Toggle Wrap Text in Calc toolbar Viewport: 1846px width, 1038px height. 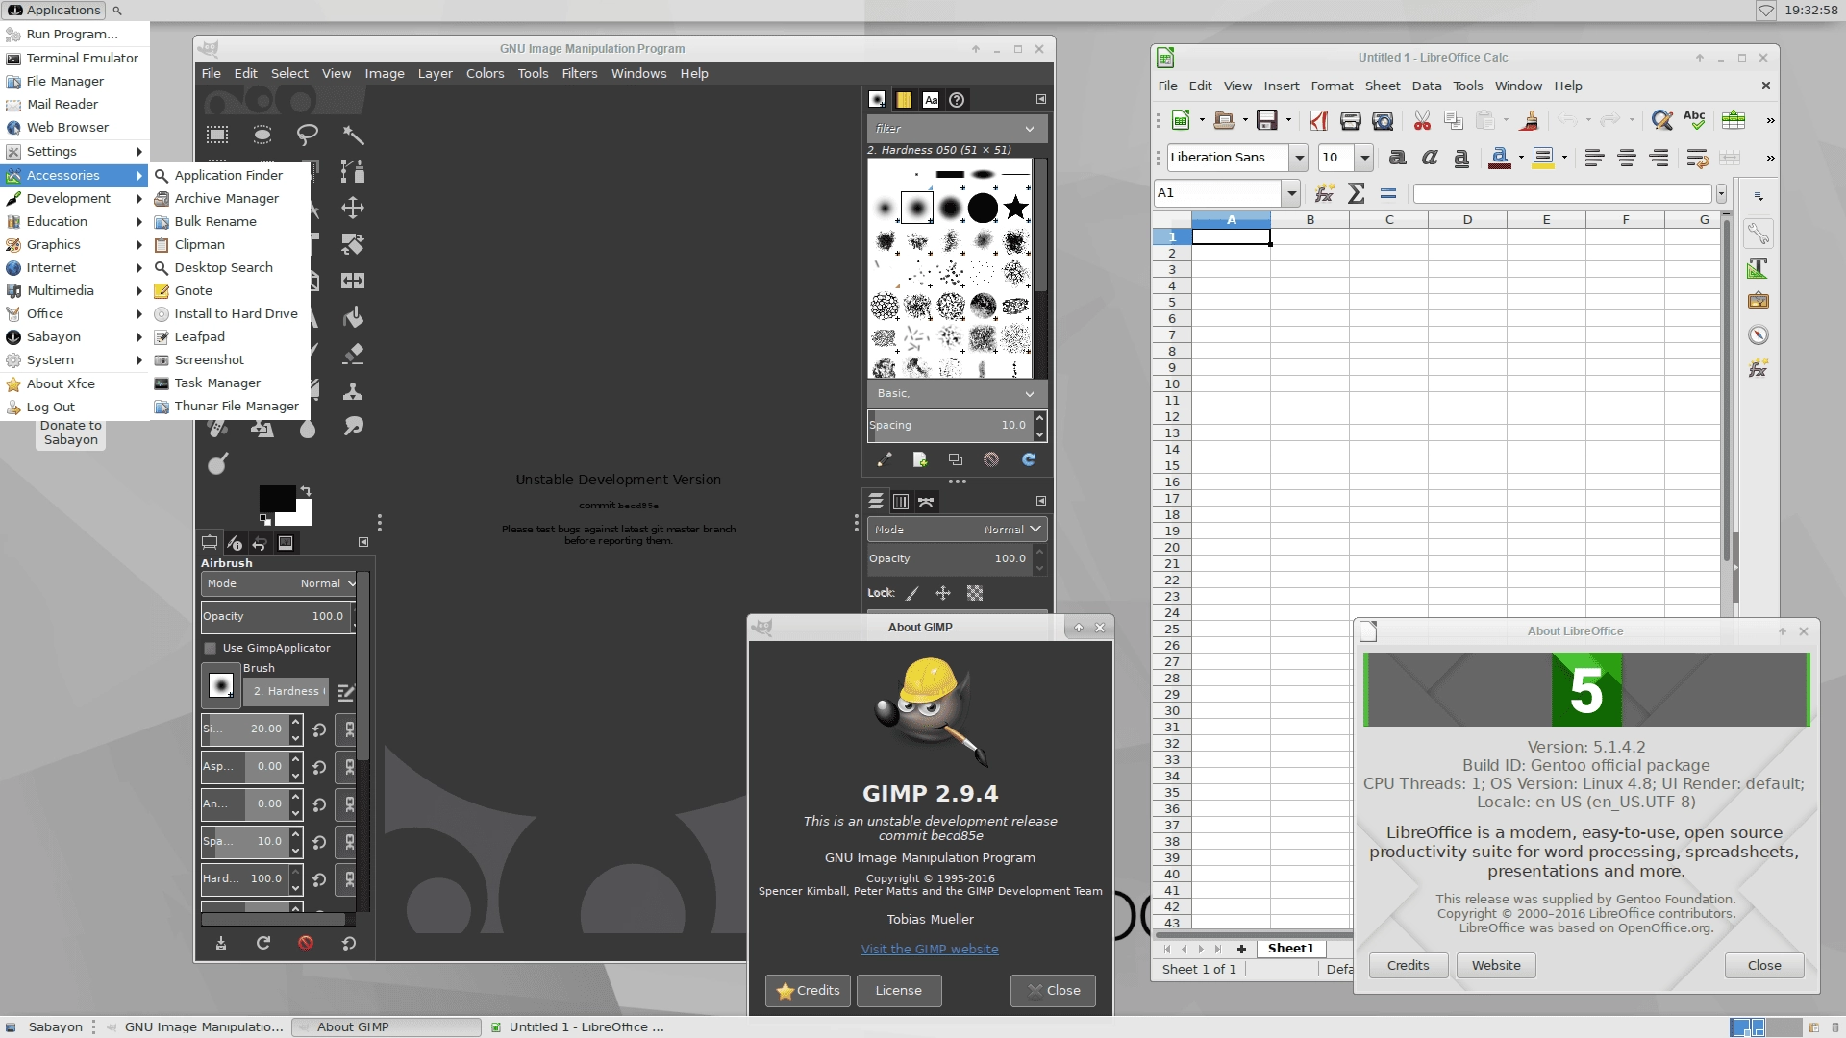pyautogui.click(x=1698, y=158)
